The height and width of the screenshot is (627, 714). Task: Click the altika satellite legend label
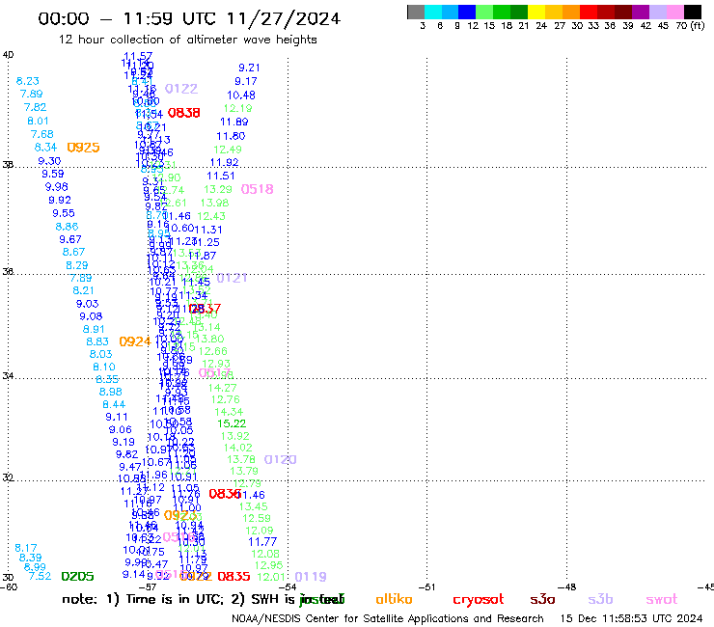395,599
